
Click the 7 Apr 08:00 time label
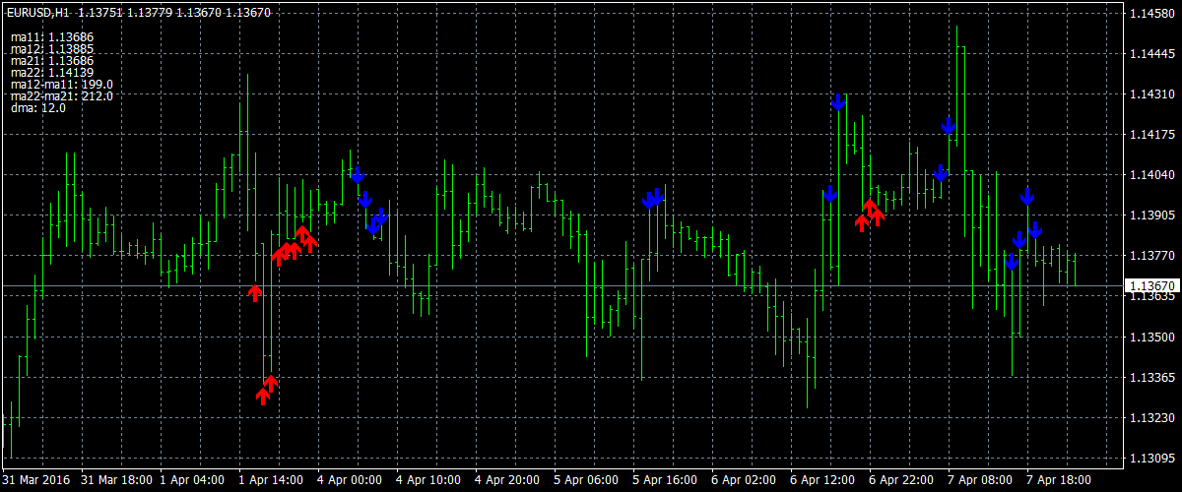(980, 480)
